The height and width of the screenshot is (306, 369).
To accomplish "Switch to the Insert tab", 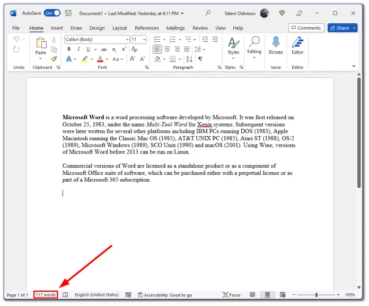I will pyautogui.click(x=57, y=28).
